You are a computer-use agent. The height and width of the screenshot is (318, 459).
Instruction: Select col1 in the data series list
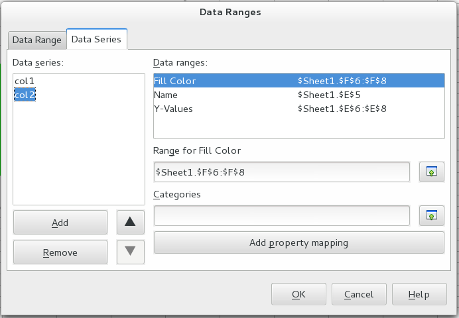pyautogui.click(x=24, y=81)
